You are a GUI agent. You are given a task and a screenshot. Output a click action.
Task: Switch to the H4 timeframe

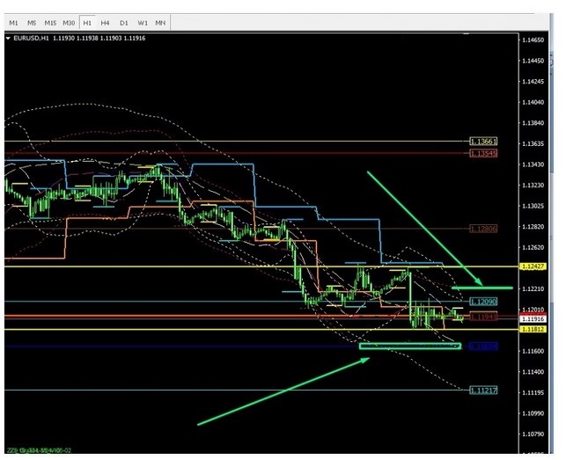tap(106, 21)
